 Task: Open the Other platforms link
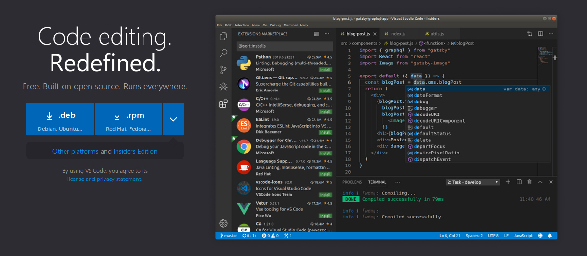[75, 151]
